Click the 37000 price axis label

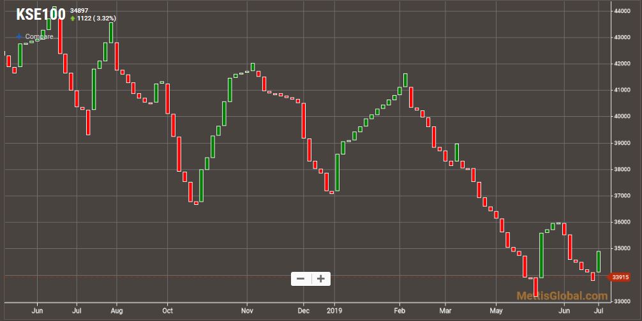[x=623, y=196]
